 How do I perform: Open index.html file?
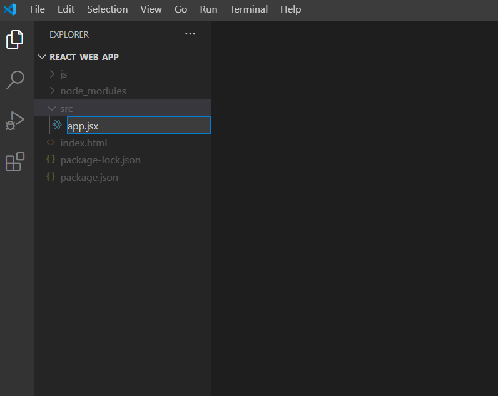pos(84,143)
